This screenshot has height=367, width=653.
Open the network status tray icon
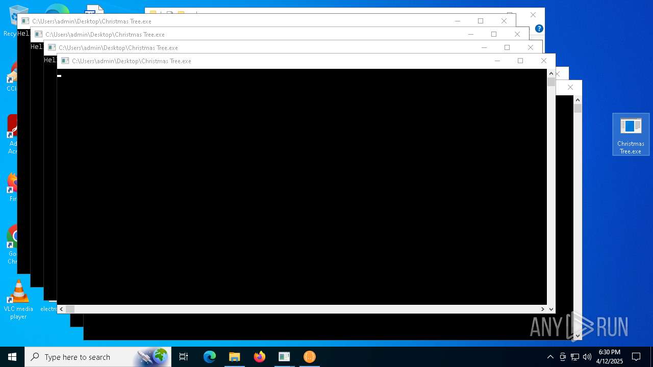(x=575, y=357)
